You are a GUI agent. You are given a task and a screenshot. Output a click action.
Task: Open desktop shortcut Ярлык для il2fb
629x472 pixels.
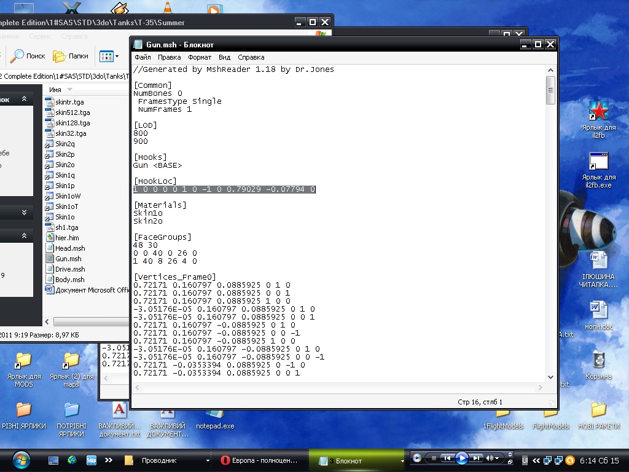[598, 120]
